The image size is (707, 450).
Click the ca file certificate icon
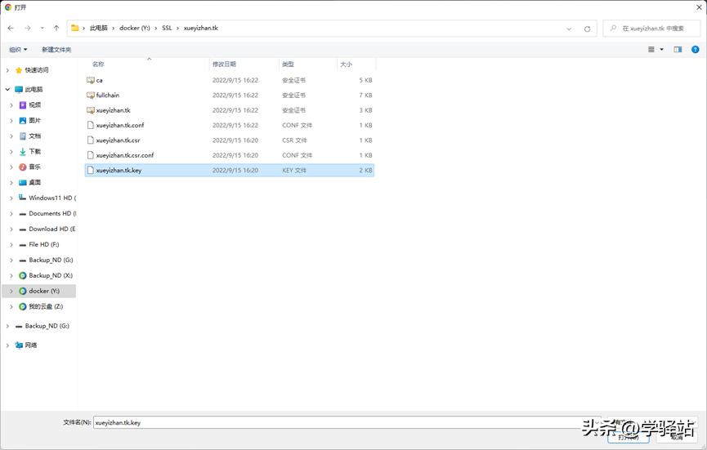coord(90,80)
